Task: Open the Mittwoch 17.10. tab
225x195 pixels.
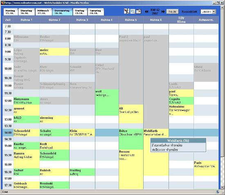Action: pos(43,12)
